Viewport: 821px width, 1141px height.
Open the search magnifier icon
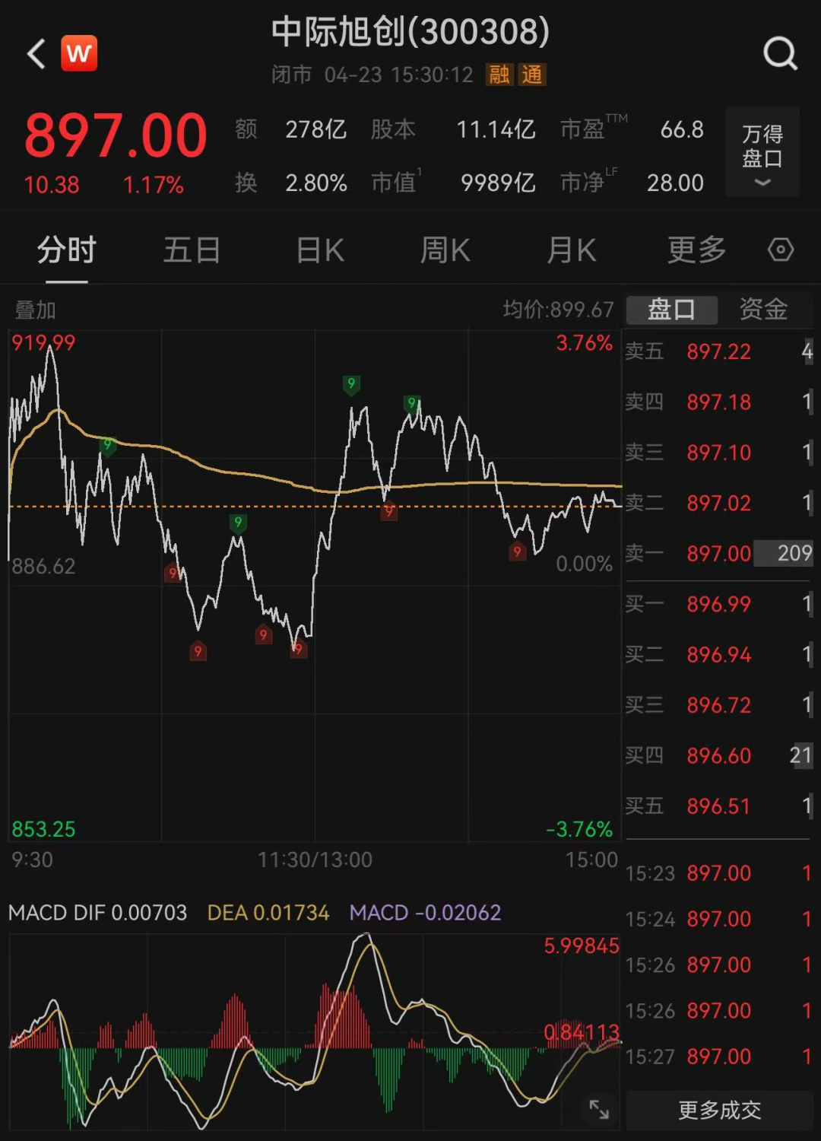tap(778, 53)
